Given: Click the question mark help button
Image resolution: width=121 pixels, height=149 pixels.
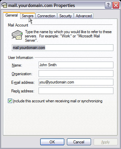Looking at the screenshot, I should point(108,5).
